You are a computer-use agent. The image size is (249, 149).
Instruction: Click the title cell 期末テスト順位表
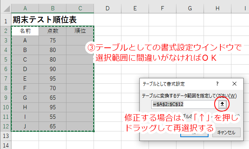coord(45,20)
